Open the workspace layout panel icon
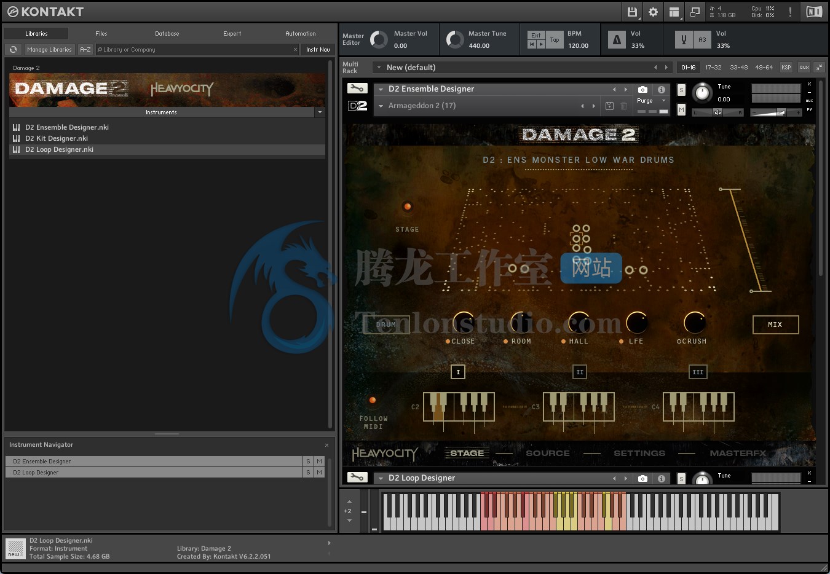830x574 pixels. point(674,12)
